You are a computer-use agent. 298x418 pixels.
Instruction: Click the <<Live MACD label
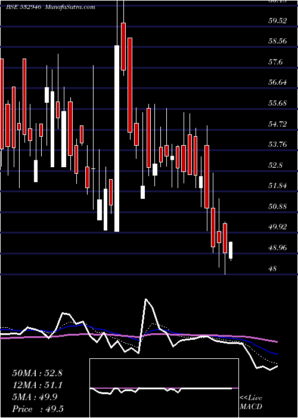[251, 402]
